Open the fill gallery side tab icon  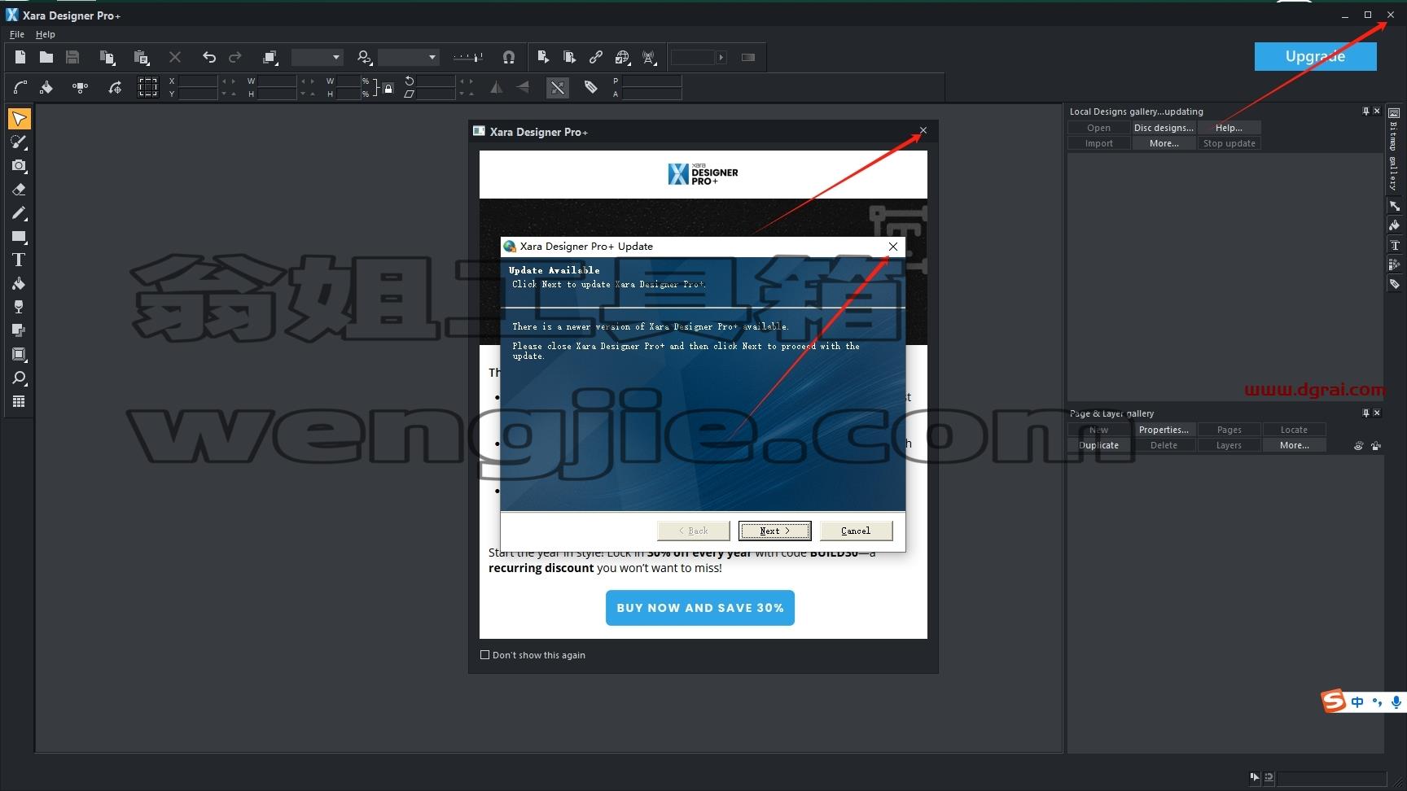pyautogui.click(x=1394, y=225)
